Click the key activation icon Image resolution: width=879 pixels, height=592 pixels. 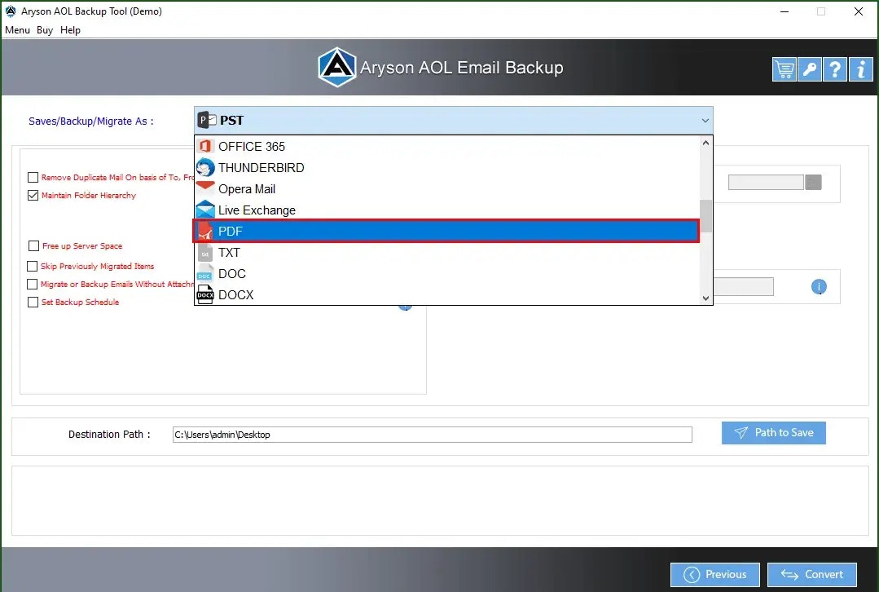pos(810,69)
